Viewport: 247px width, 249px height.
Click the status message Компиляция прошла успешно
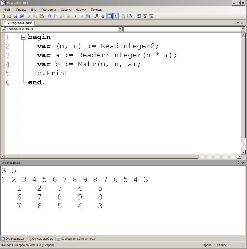28,245
